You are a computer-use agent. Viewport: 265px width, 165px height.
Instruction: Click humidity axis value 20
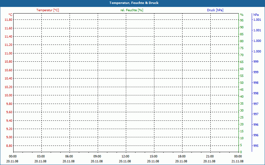pyautogui.click(x=242, y=124)
